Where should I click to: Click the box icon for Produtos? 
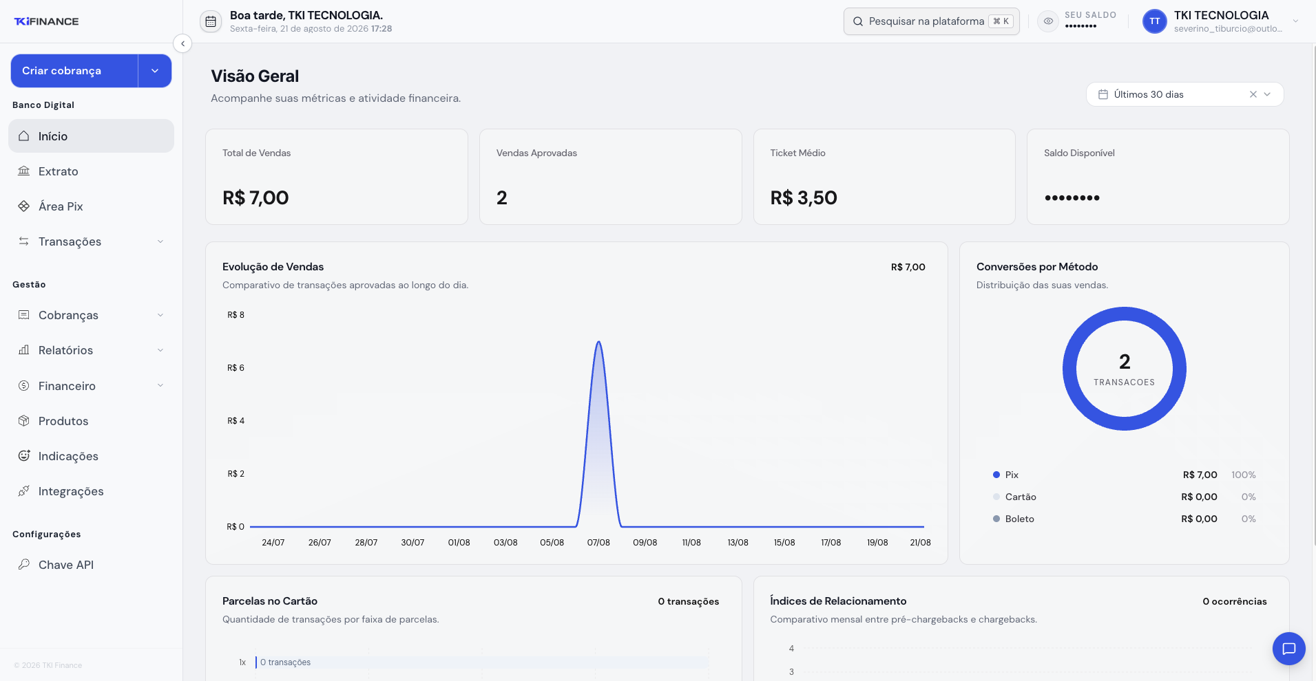pos(24,421)
